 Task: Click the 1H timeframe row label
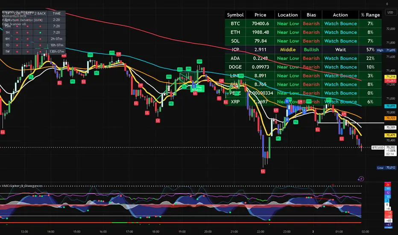(x=7, y=32)
